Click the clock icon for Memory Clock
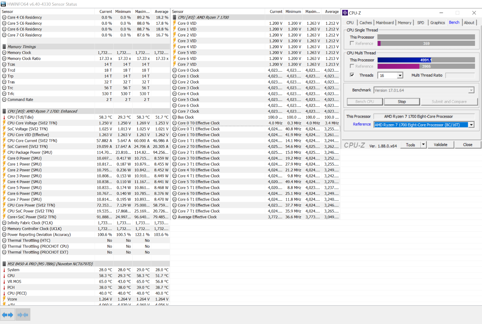Screen dimensions: 482x324 coord(4,53)
